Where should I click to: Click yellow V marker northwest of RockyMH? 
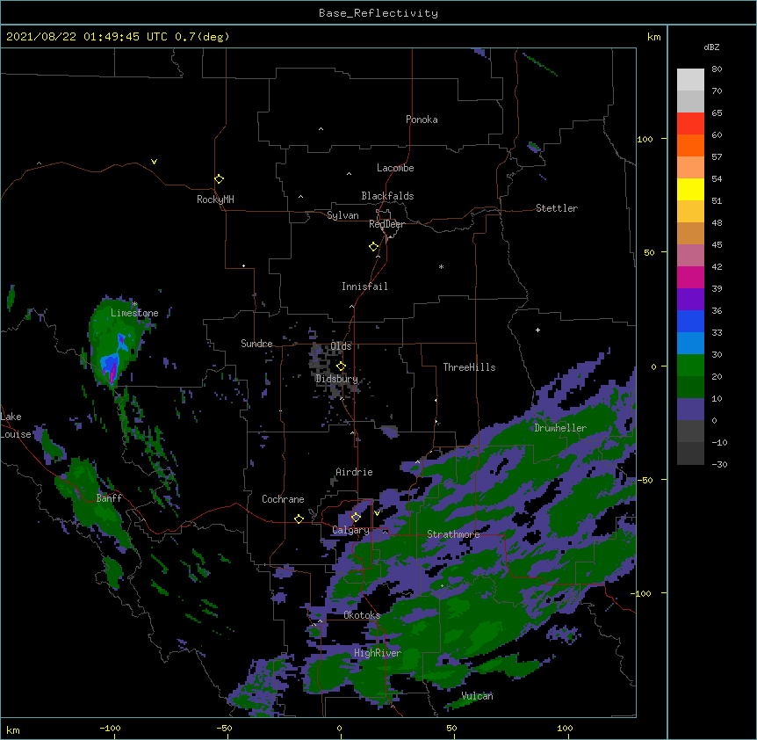coord(154,162)
